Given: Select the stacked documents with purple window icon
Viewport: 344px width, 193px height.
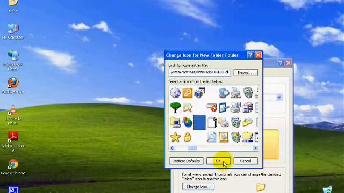Looking at the screenshot, I should (248, 107).
